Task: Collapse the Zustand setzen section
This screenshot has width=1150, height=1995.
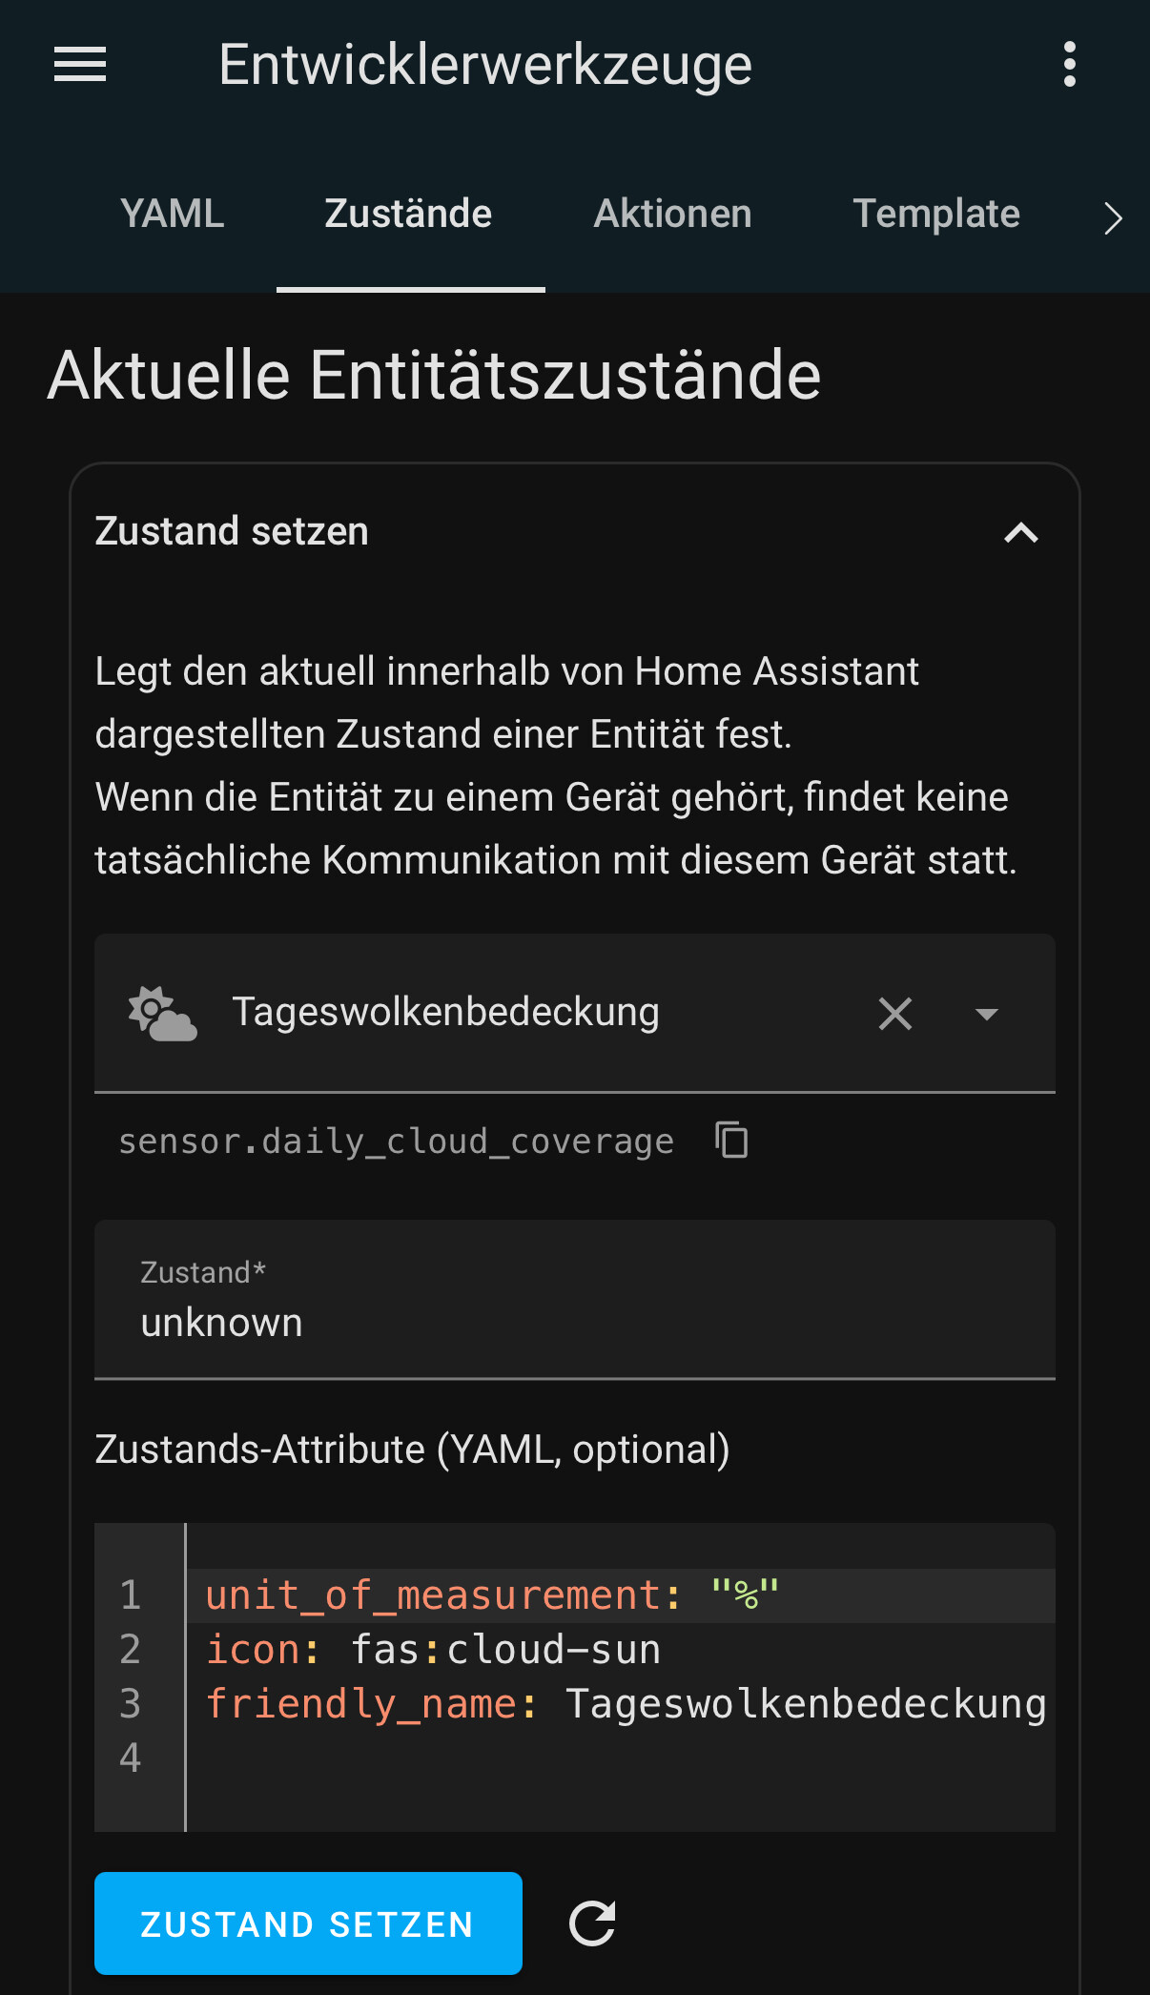Action: (1020, 532)
